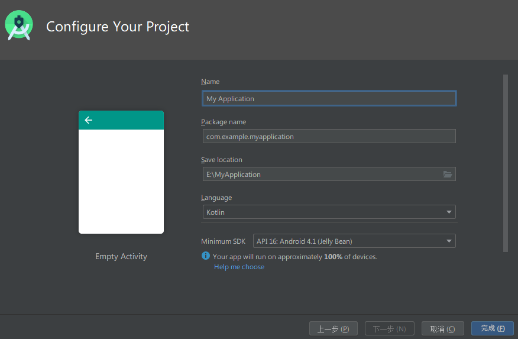The height and width of the screenshot is (339, 518).
Task: Click the Configure Your Project heading
Action: (x=118, y=27)
